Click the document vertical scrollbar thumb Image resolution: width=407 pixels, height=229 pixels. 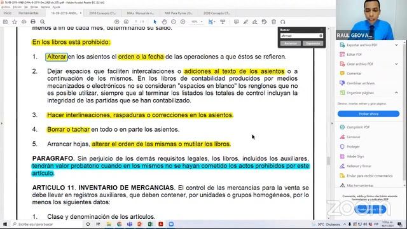point(328,161)
